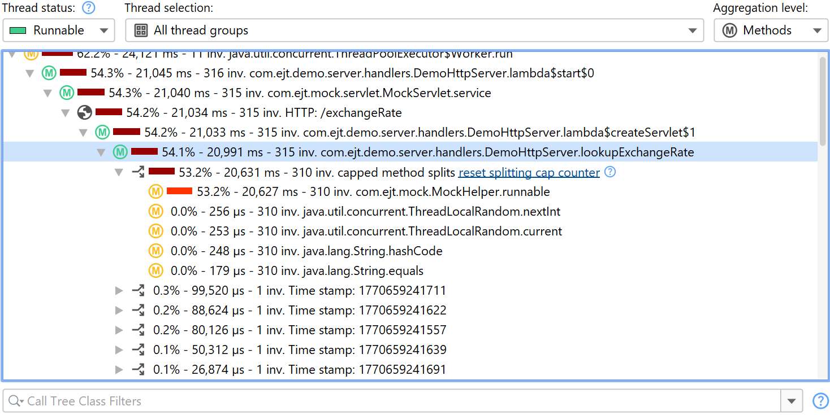Collapse the capped method splits node
Image resolution: width=830 pixels, height=415 pixels.
pyautogui.click(x=119, y=172)
